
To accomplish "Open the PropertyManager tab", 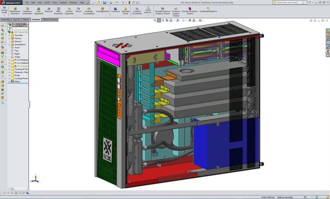I will point(15,25).
